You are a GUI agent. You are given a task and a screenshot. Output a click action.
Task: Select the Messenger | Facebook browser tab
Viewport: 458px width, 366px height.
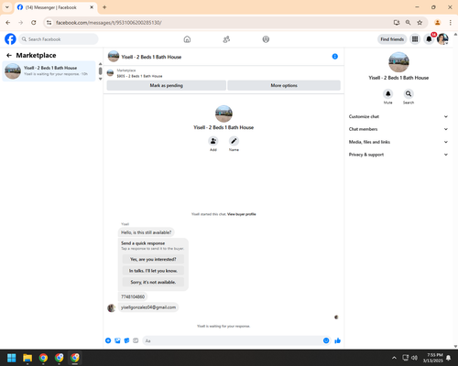[x=55, y=7]
